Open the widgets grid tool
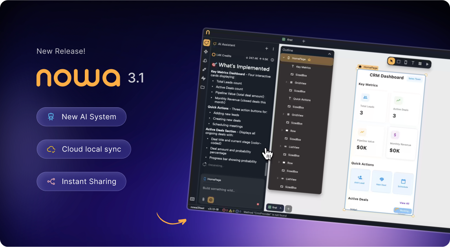Screen dimensions: 450x247 [420, 63]
